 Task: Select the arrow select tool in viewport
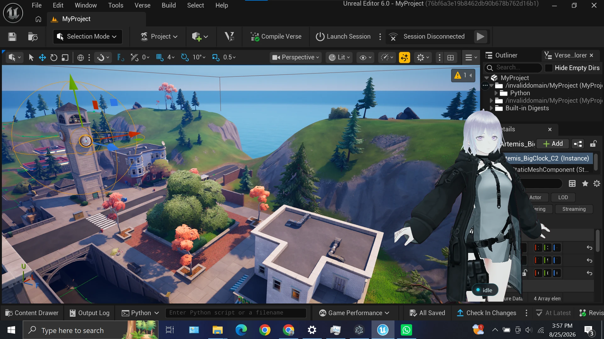click(x=31, y=57)
